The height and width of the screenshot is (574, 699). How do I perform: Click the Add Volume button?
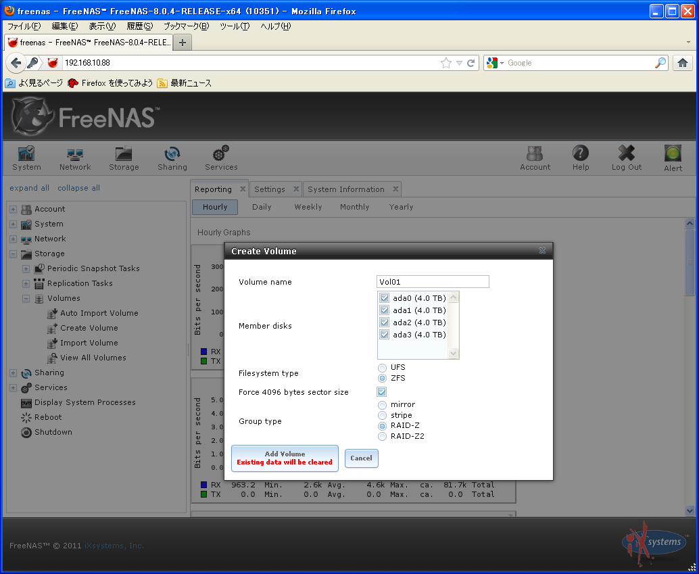(285, 458)
